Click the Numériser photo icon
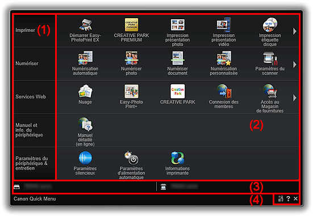The image size is (313, 216). pyautogui.click(x=131, y=58)
